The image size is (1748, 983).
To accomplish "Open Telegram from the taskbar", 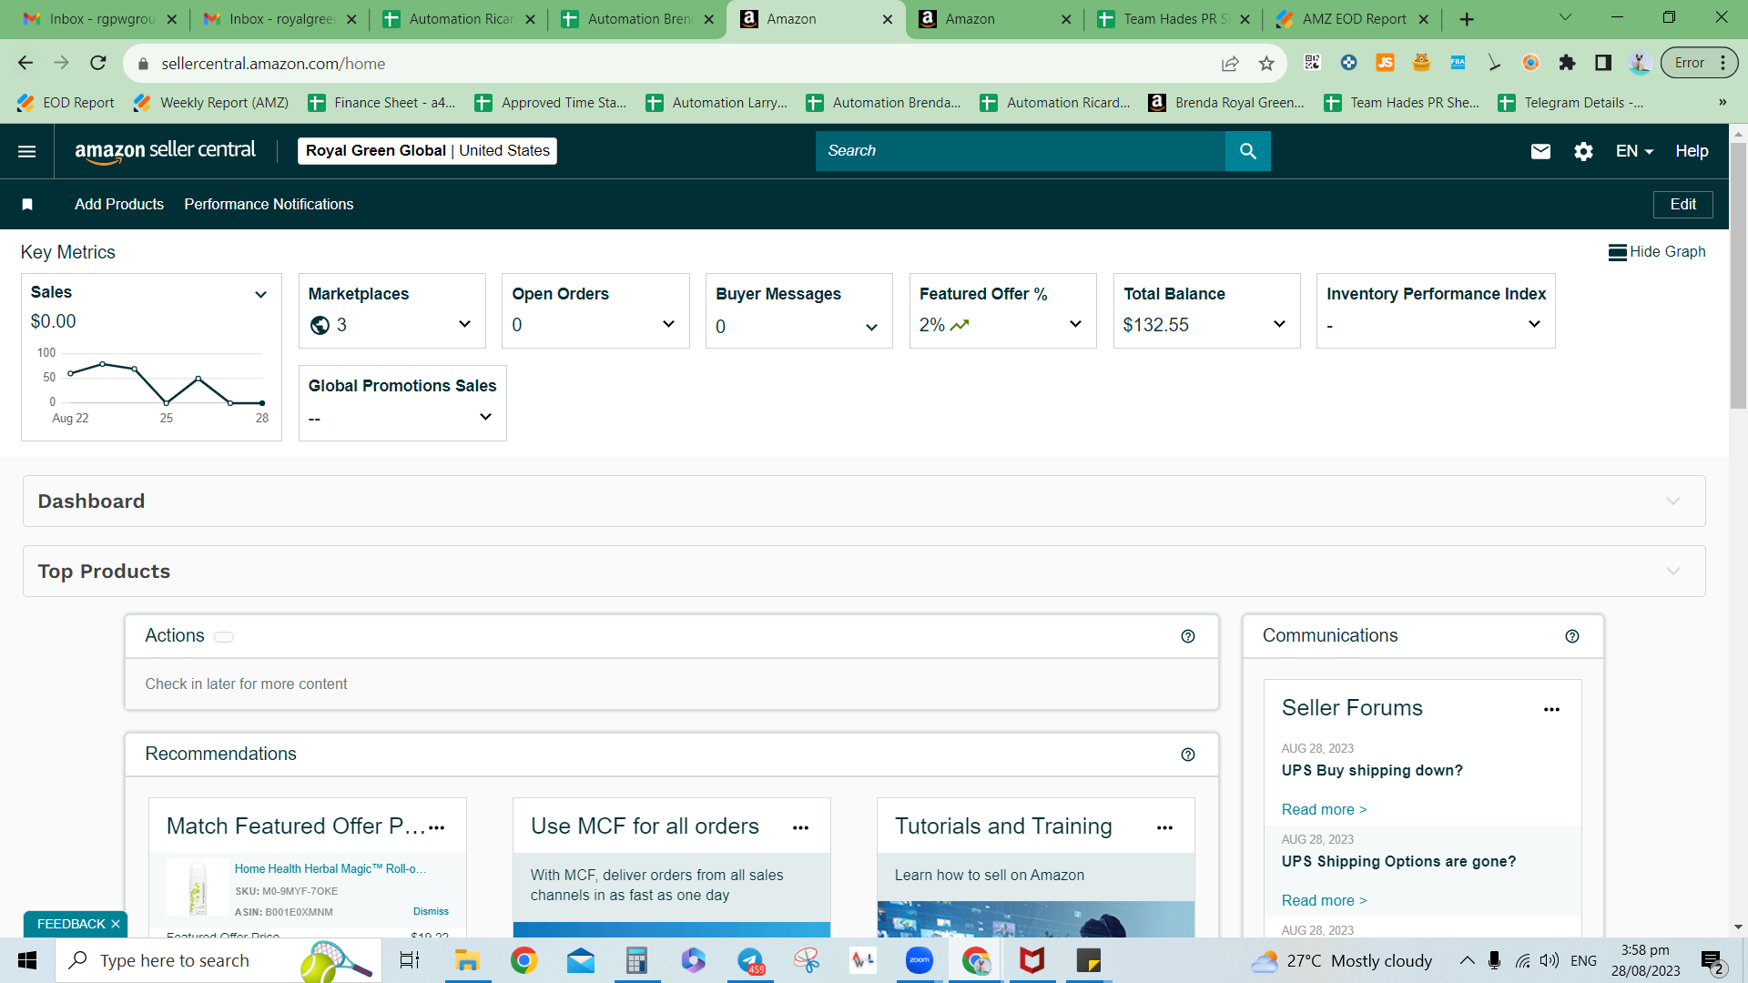I will tap(751, 960).
